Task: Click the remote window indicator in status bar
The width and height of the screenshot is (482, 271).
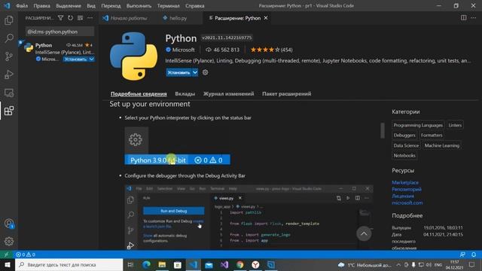Action: tap(6, 254)
